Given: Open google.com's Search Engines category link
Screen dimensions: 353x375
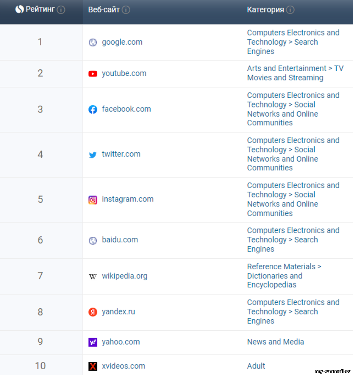Looking at the screenshot, I should [293, 42].
